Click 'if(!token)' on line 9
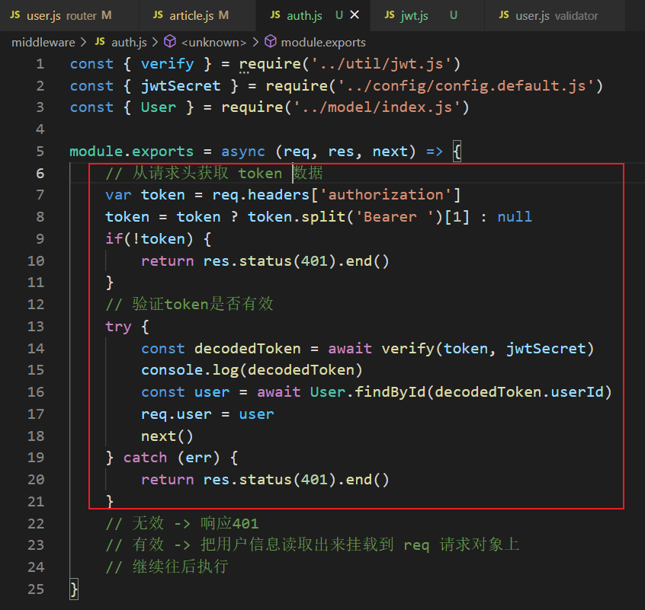645x610 pixels. point(149,239)
